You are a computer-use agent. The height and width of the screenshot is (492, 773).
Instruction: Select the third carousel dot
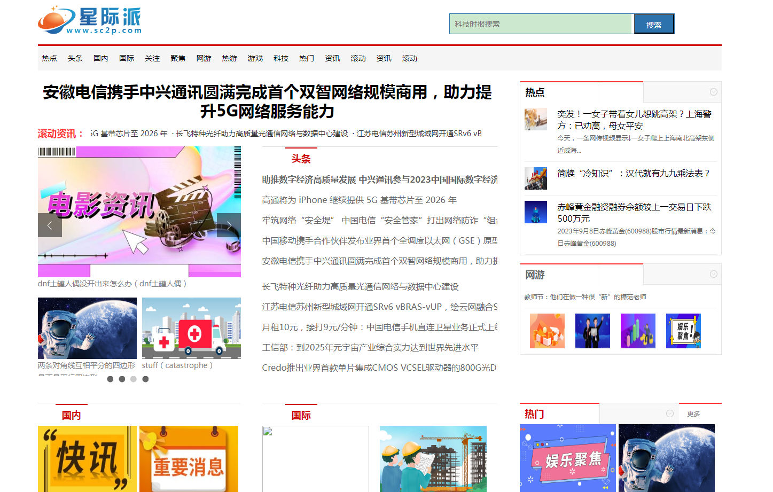point(134,379)
